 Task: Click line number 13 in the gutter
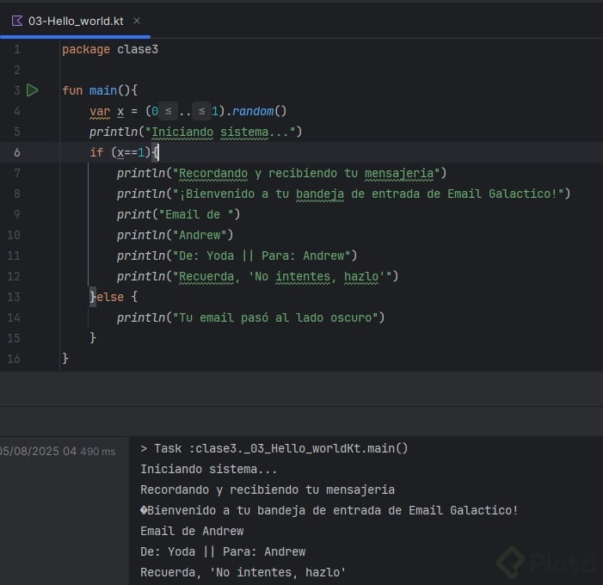[16, 297]
